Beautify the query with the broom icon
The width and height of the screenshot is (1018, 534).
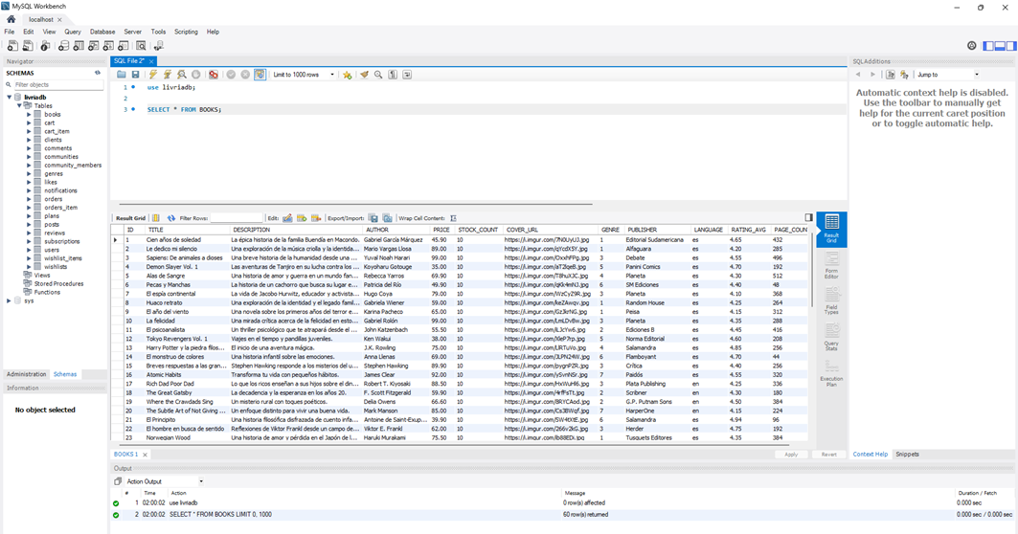click(x=364, y=75)
